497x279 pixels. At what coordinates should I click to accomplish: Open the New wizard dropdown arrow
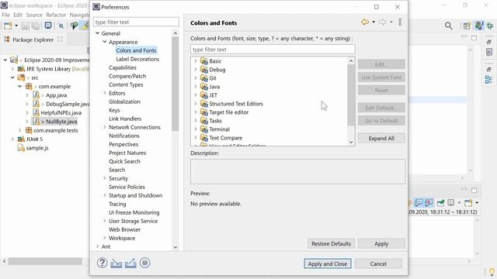(16, 26)
